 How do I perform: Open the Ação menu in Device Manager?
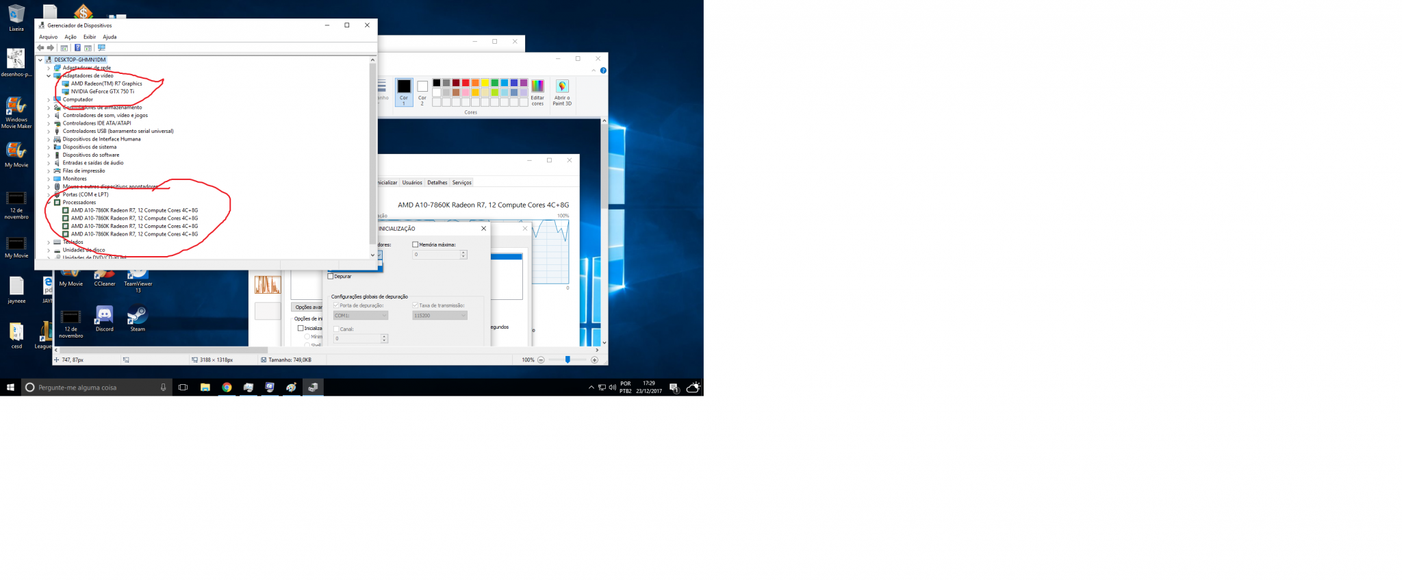[x=71, y=37]
